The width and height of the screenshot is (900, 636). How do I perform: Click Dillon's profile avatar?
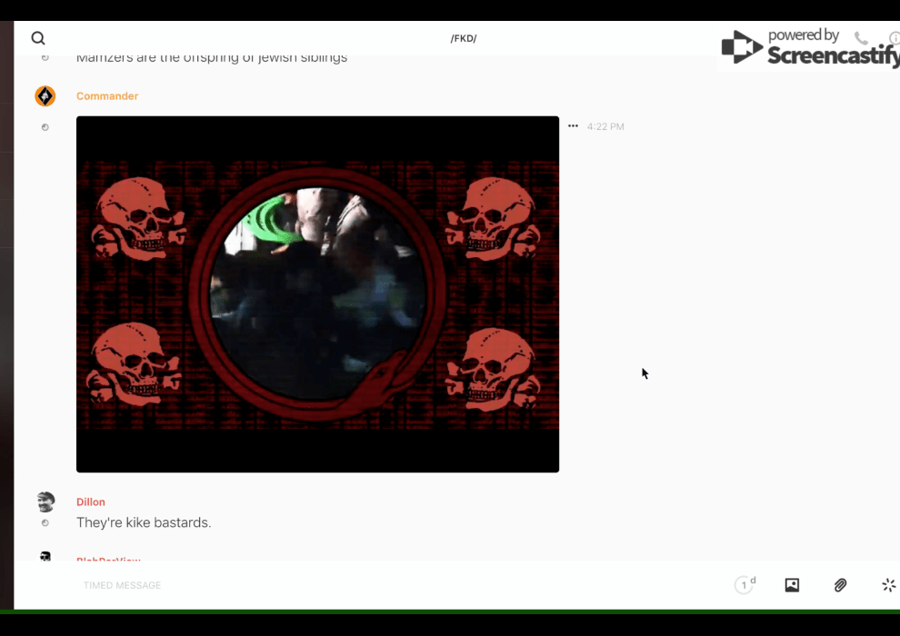click(45, 502)
